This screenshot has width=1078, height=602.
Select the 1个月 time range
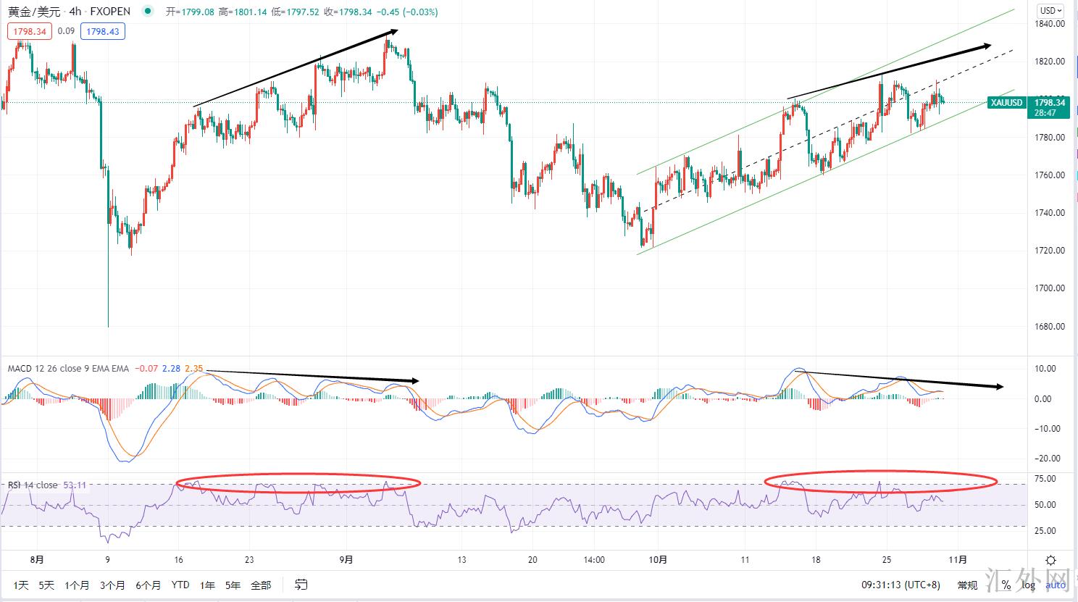click(x=77, y=585)
